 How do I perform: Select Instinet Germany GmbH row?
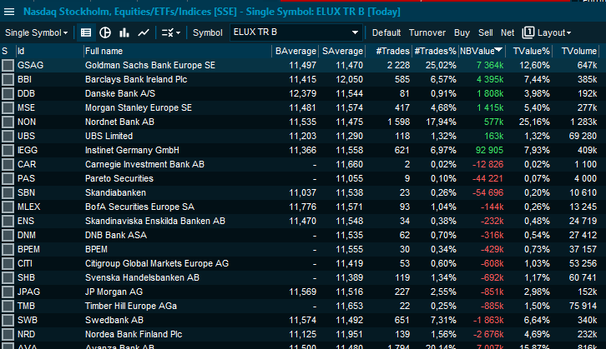pos(303,151)
